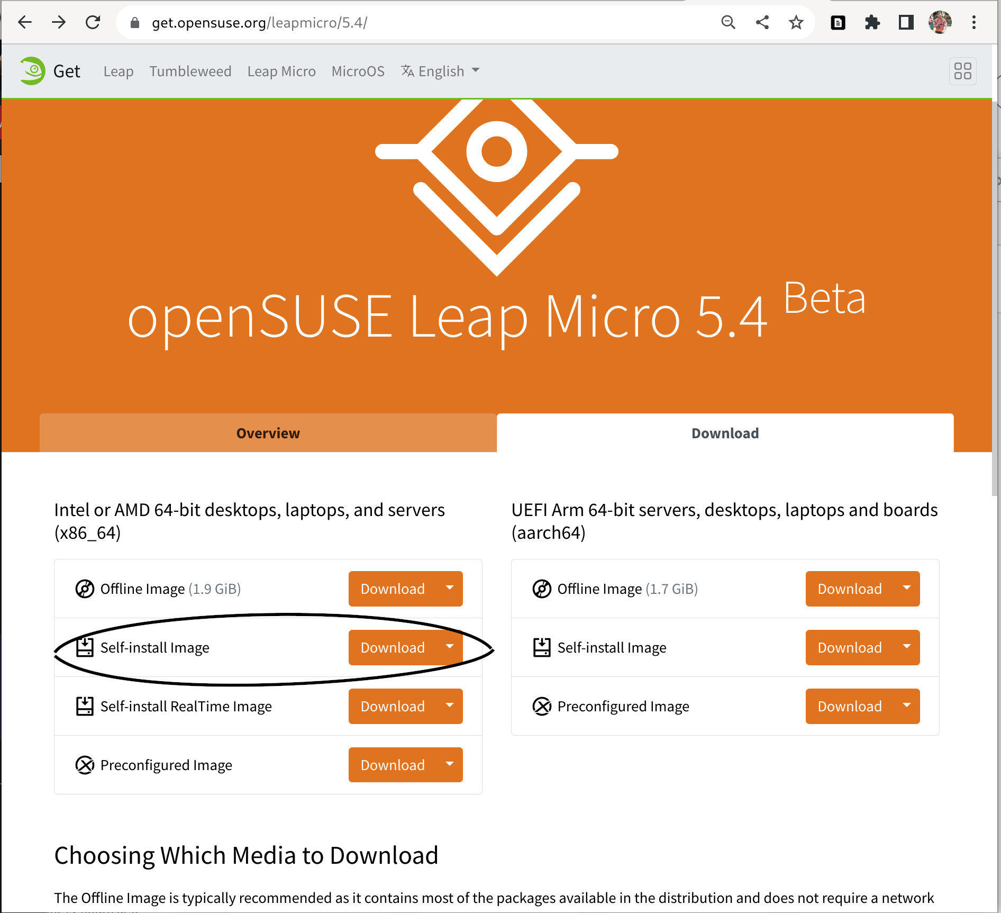This screenshot has width=1001, height=913.
Task: Open the Tumbleweed navigation link
Action: point(190,71)
